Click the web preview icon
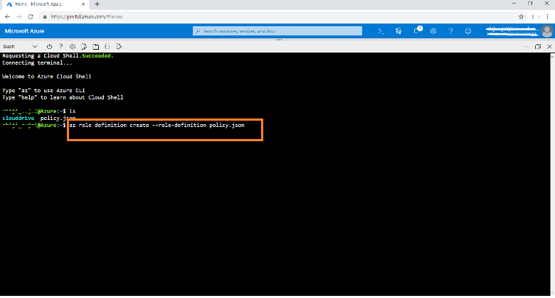The image size is (555, 298). pos(118,46)
